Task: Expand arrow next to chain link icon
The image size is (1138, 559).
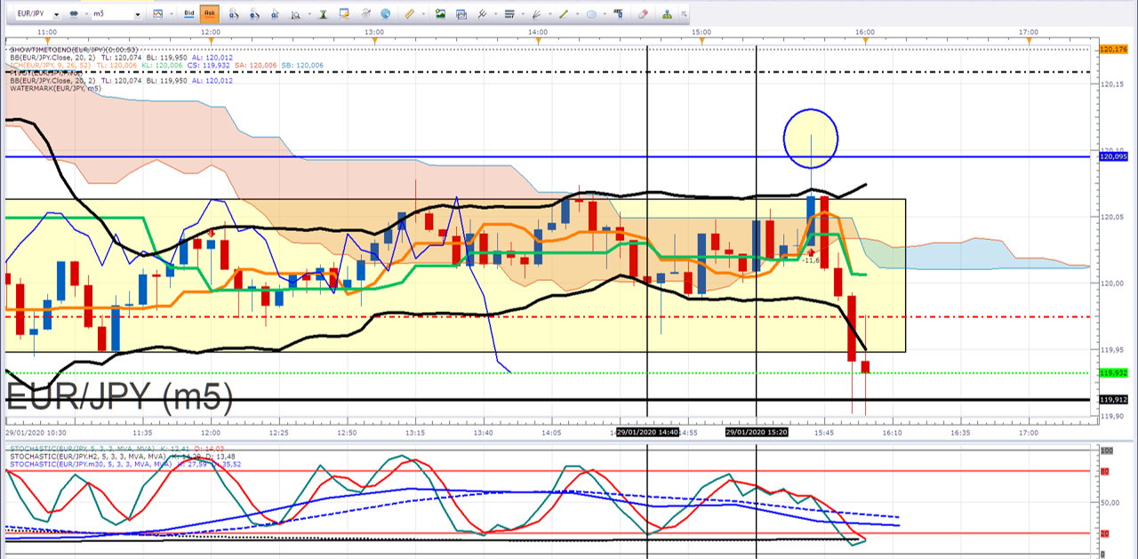Action: coord(86,13)
